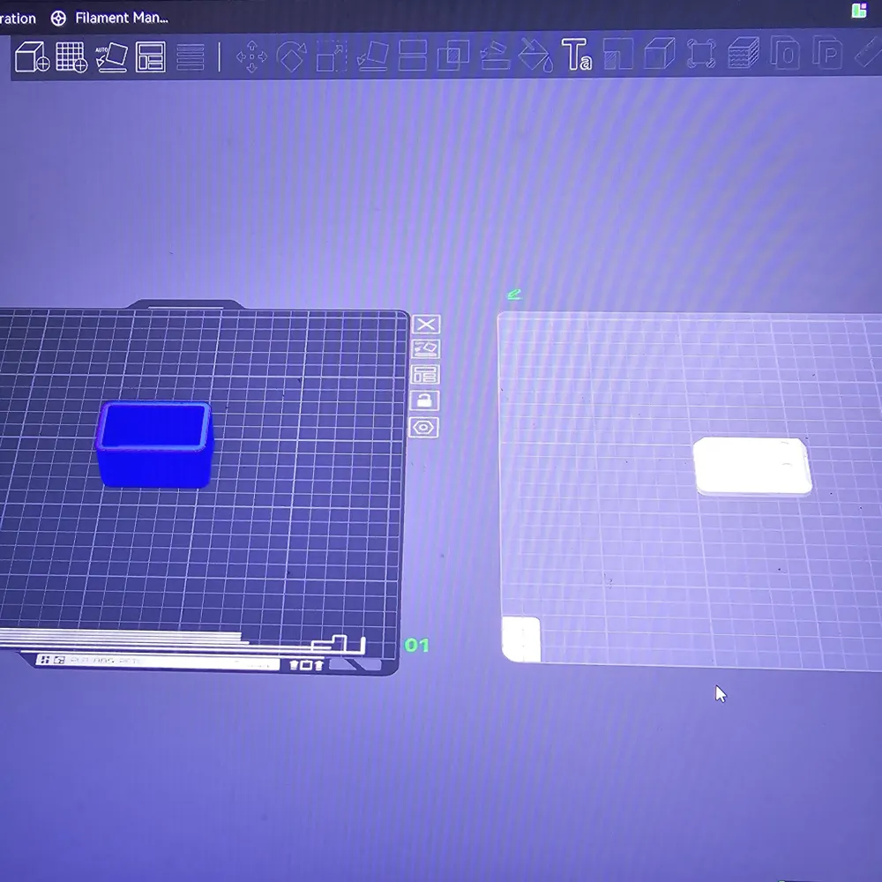Open plate 01 settings hexagon icon
Screen dimensions: 882x882
click(x=423, y=428)
